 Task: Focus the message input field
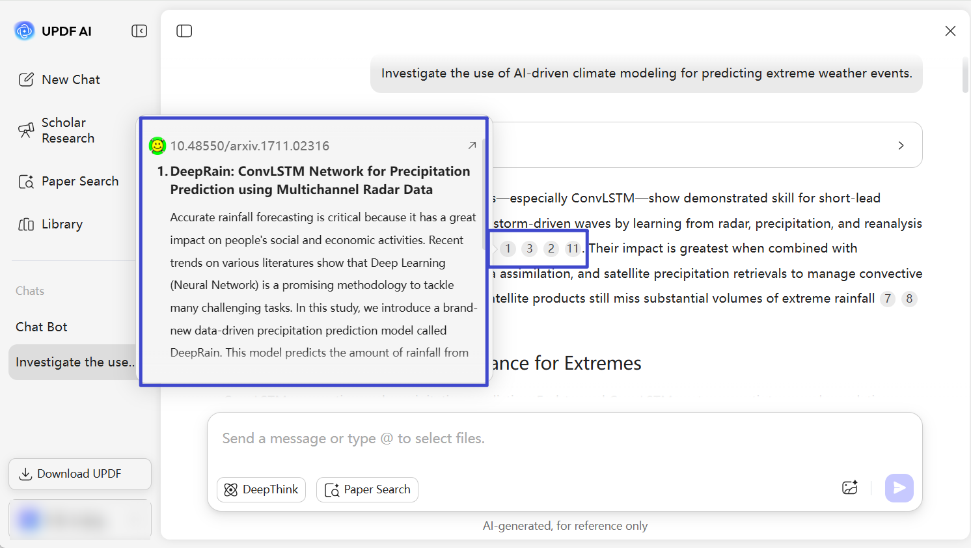(x=565, y=439)
